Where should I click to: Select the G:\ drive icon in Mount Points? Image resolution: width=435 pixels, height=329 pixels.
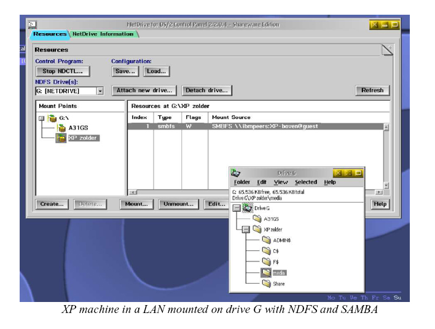[x=52, y=118]
